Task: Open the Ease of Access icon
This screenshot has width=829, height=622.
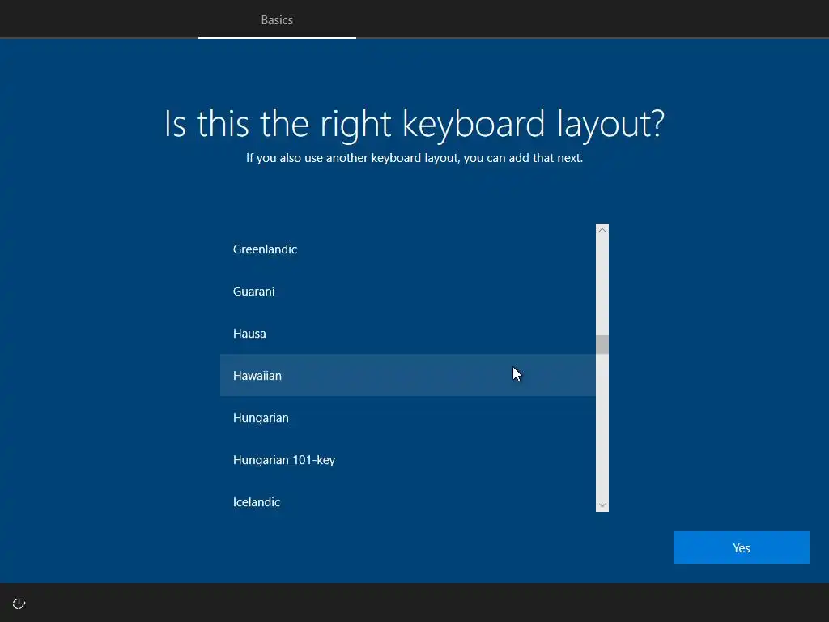Action: [x=19, y=603]
